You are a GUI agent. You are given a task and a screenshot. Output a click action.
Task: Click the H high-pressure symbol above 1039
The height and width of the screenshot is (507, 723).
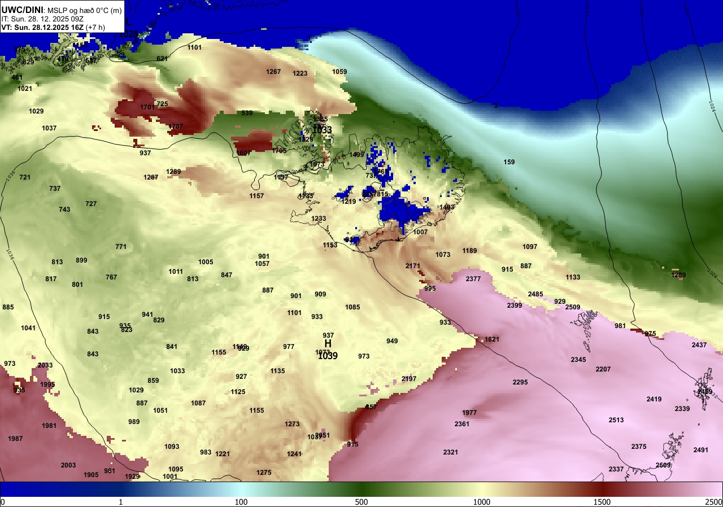(x=328, y=343)
